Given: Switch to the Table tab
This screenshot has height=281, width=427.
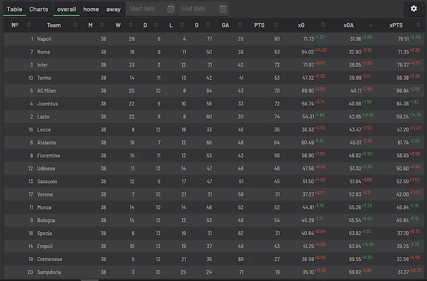Looking at the screenshot, I should [x=14, y=9].
